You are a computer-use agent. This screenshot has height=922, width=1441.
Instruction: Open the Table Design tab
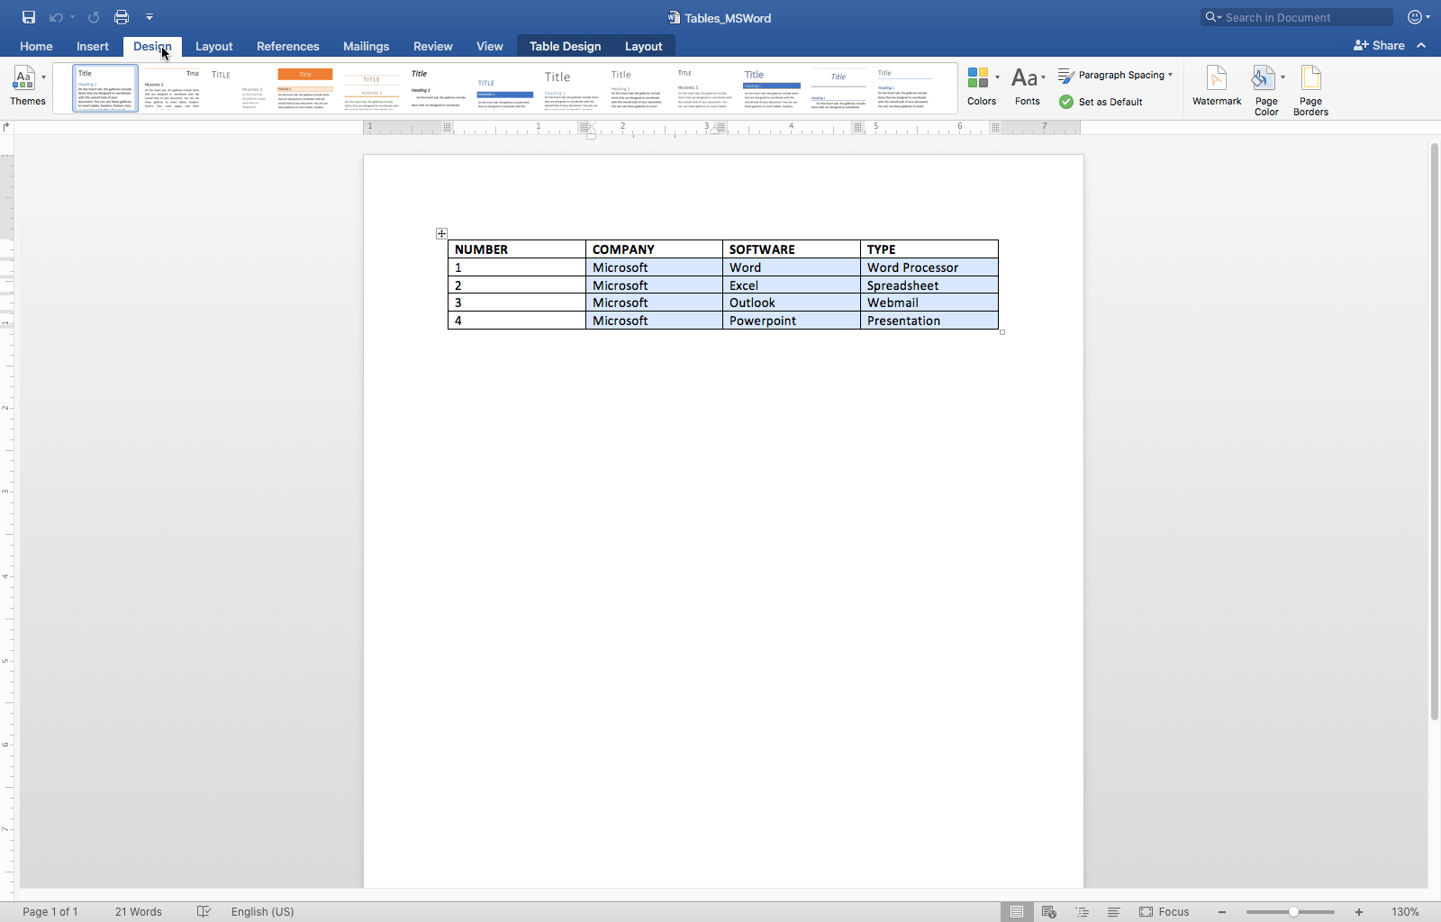tap(565, 46)
